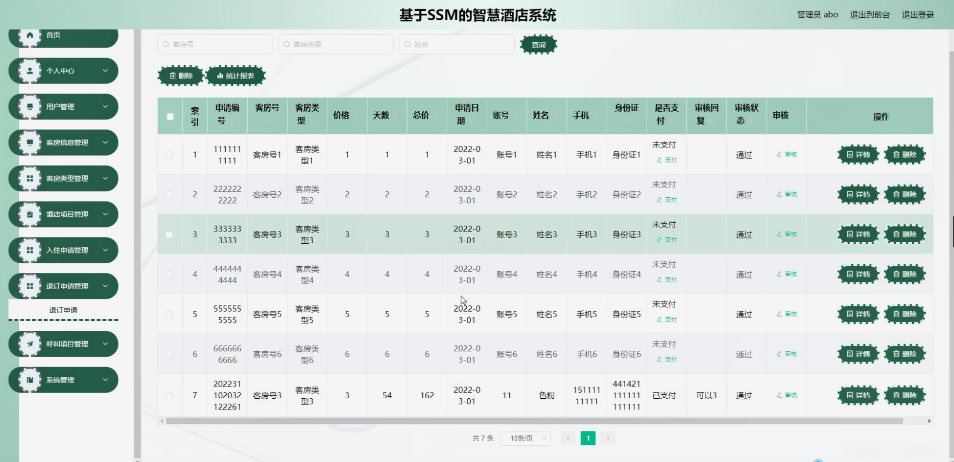954x462 pixels.
Task: Click 支付 link in the 账号4 row
Action: pyautogui.click(x=666, y=280)
